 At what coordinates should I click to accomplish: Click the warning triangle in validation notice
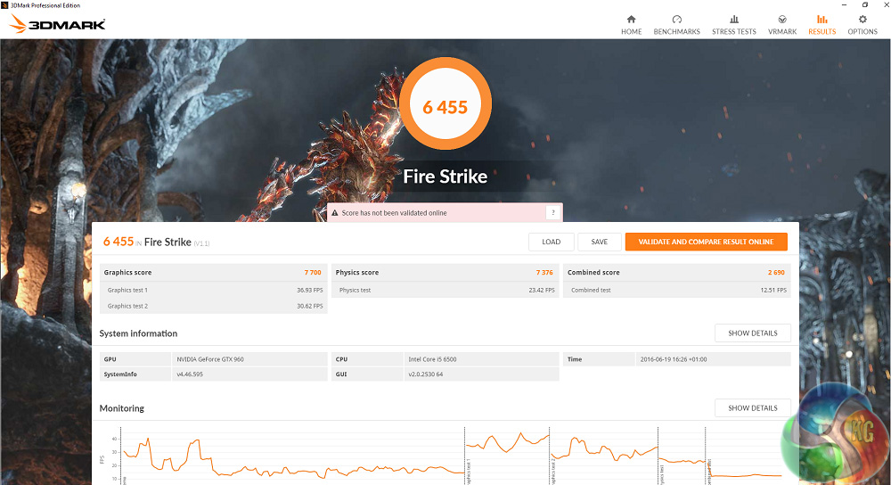(x=335, y=213)
